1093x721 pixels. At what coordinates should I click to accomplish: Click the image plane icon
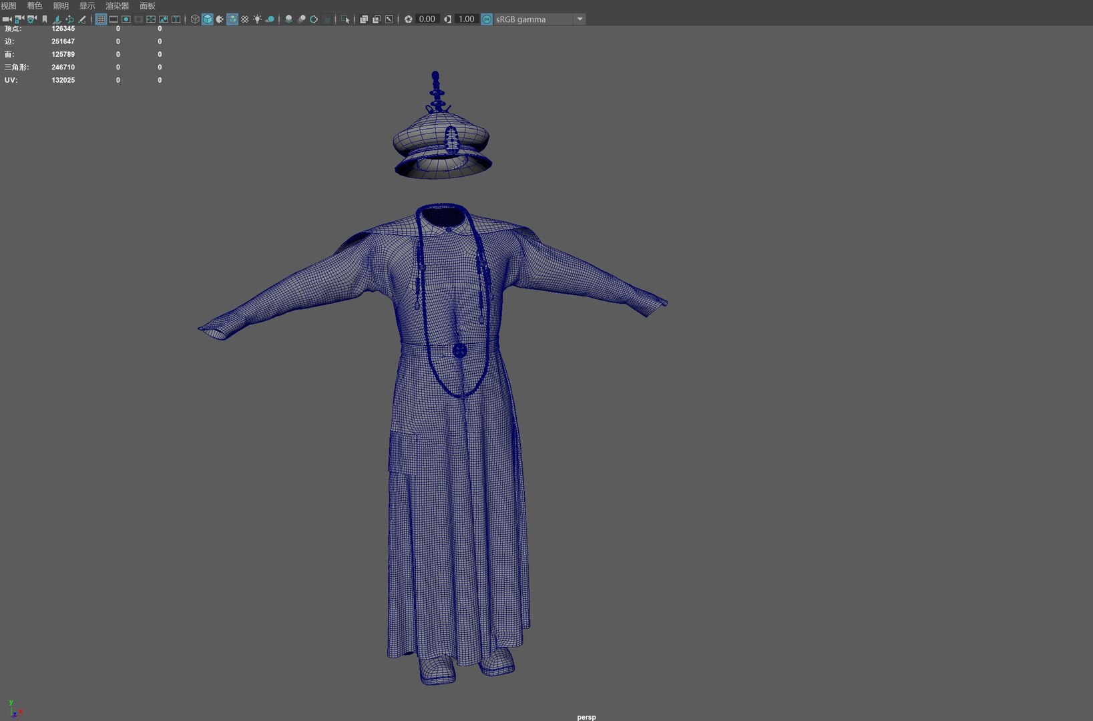(x=57, y=19)
